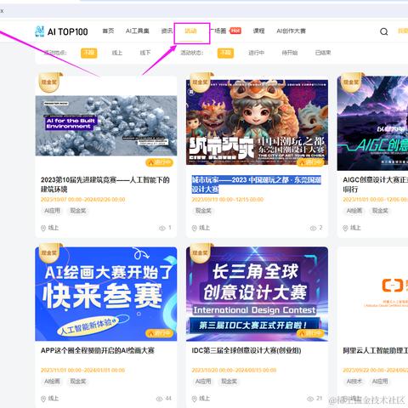Click 进行中 status badge on IDC card
Image resolution: width=408 pixels, height=408 pixels.
311,333
